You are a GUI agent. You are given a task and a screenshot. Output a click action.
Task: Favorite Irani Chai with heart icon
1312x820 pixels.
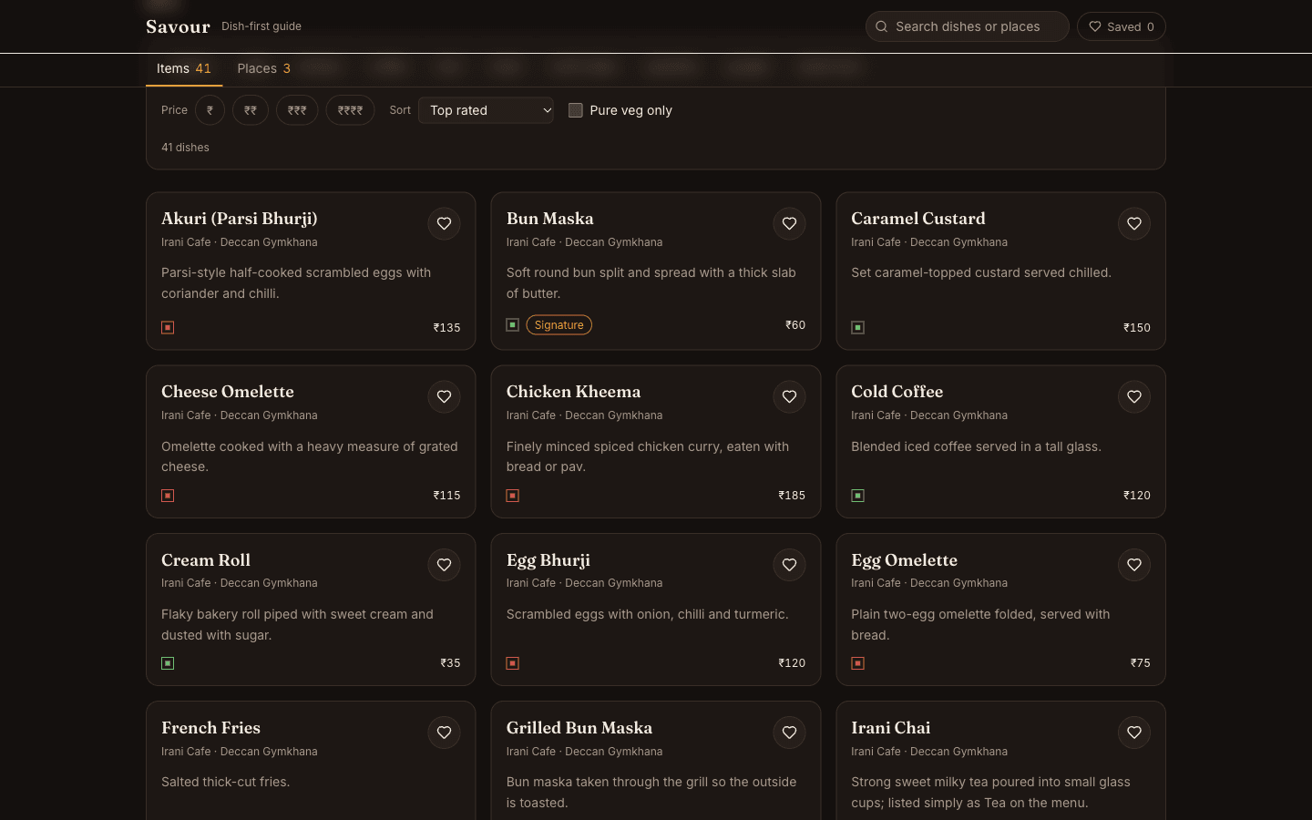[x=1134, y=733]
